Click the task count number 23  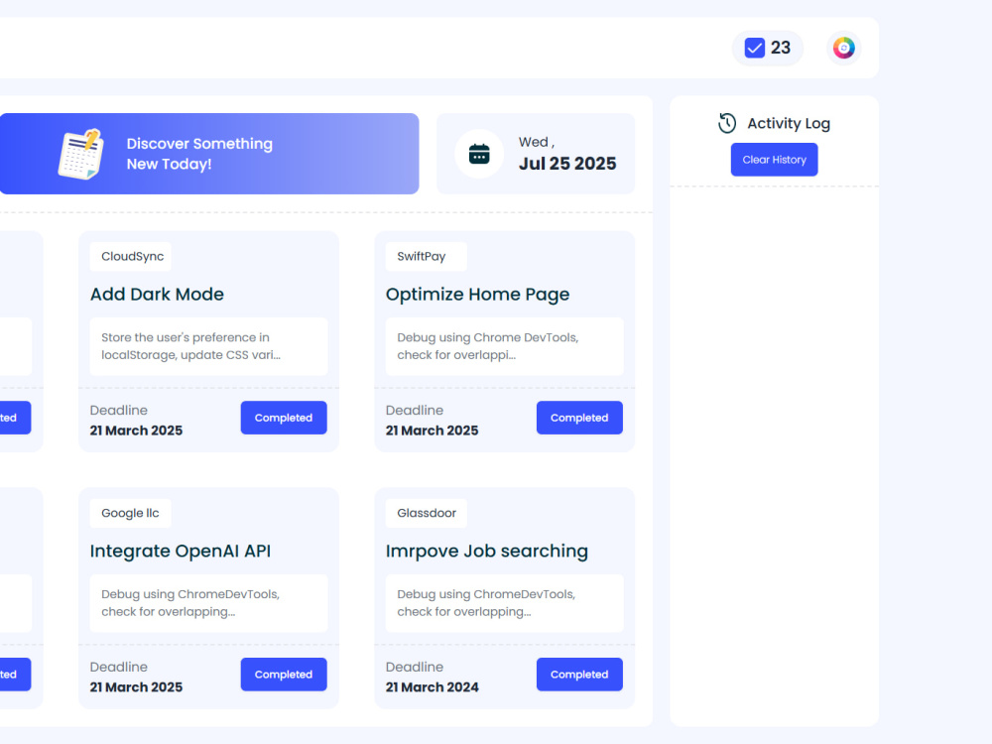point(781,48)
